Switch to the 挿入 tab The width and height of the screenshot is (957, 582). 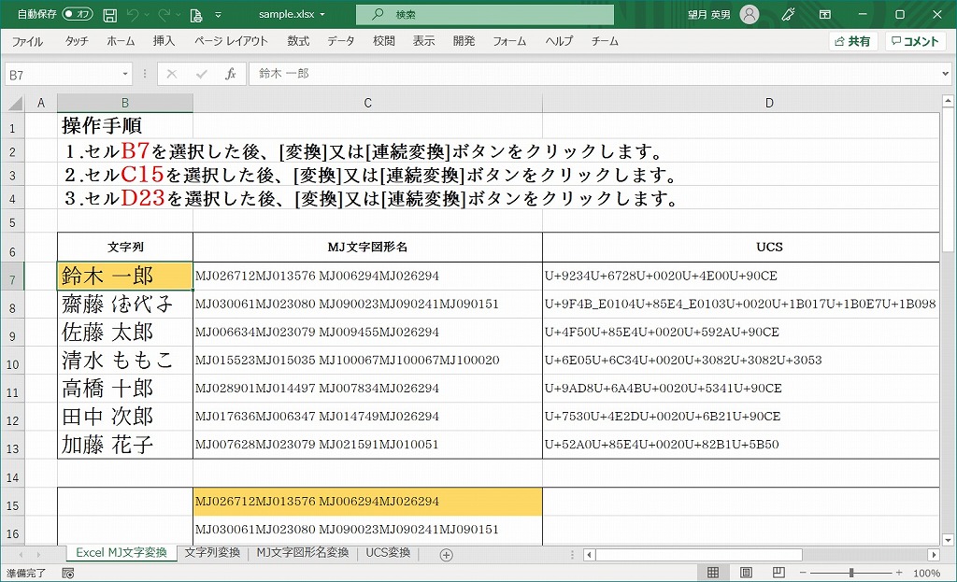coord(164,41)
